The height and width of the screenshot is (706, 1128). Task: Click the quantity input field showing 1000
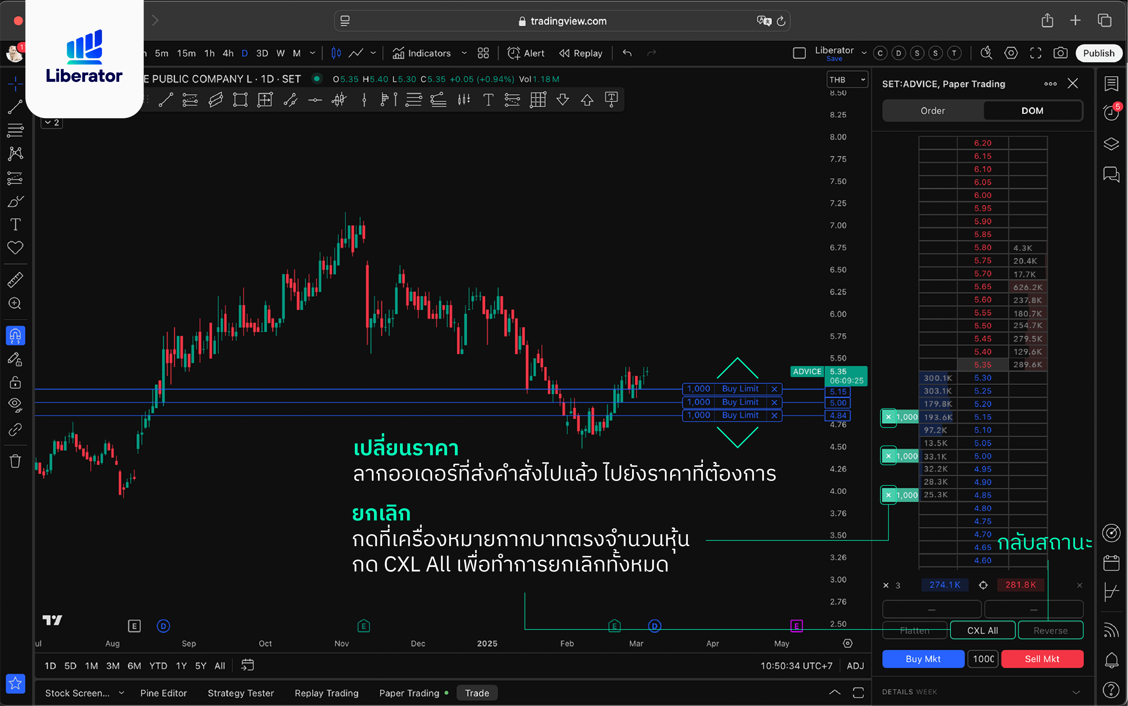click(x=983, y=659)
